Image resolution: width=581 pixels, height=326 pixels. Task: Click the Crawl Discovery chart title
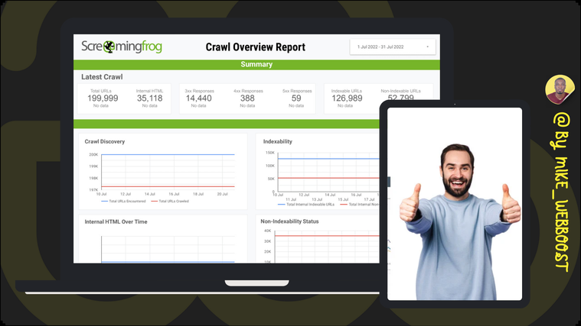[x=105, y=141]
